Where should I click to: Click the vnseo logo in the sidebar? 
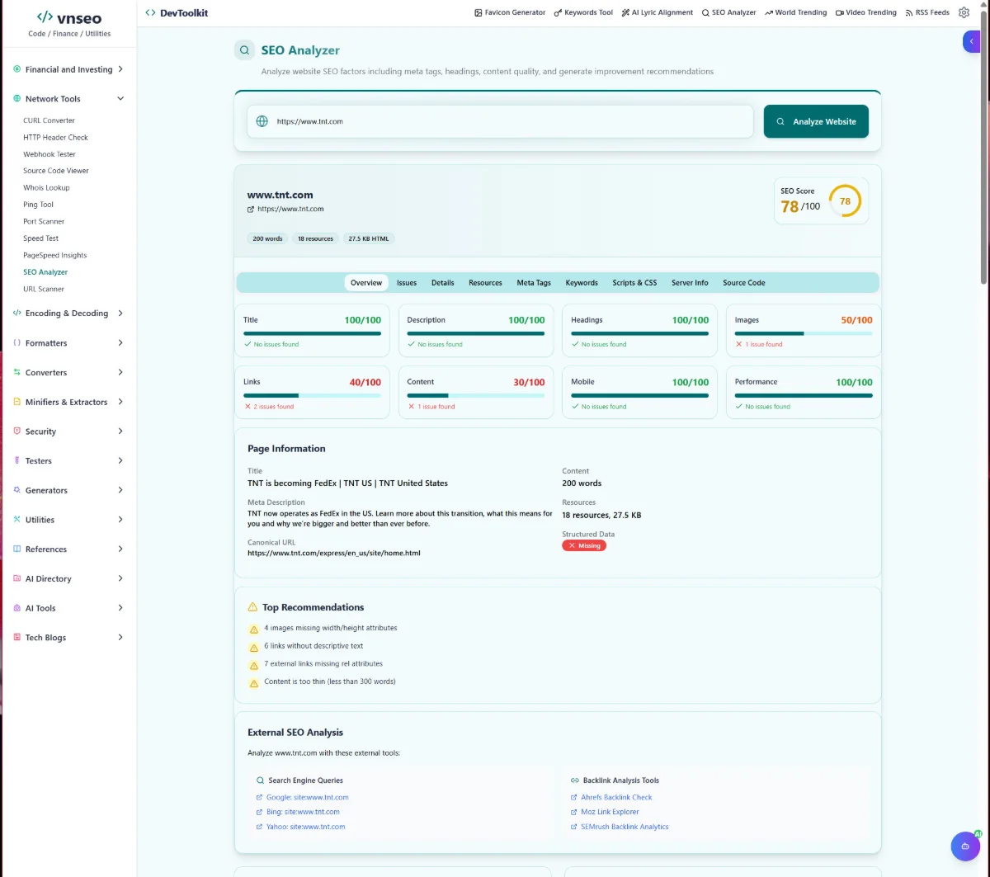pos(68,17)
